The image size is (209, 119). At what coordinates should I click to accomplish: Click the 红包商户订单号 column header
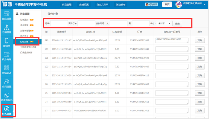point(172,32)
